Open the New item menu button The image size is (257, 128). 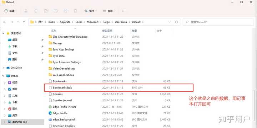click(11, 11)
